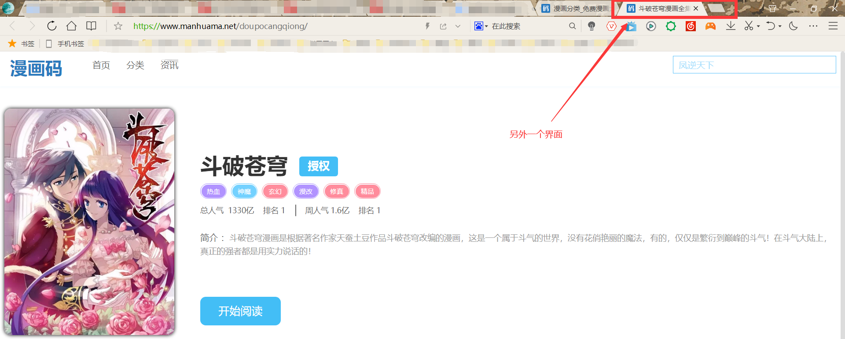
Task: Open the three-dots more tools icon
Action: [x=813, y=26]
